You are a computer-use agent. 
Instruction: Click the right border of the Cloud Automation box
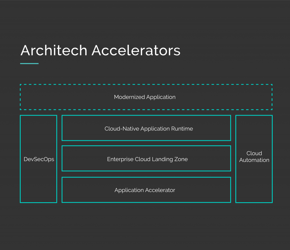[272, 159]
